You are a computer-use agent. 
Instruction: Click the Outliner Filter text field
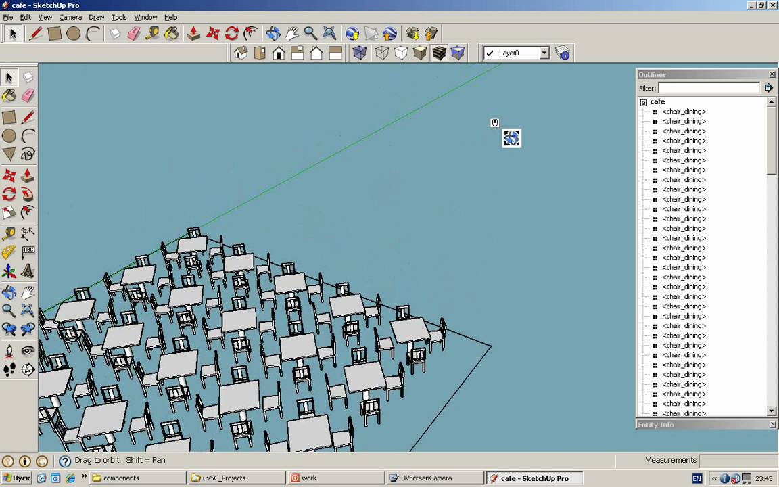coord(709,88)
